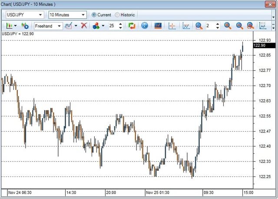This screenshot has height=199, width=278.
Task: Click the dotted grid chart icon
Action: point(263,26)
